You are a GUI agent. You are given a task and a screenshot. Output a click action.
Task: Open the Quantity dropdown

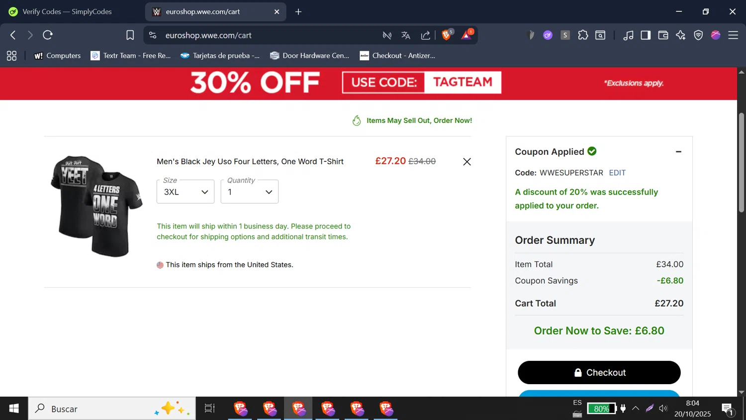[x=250, y=192]
